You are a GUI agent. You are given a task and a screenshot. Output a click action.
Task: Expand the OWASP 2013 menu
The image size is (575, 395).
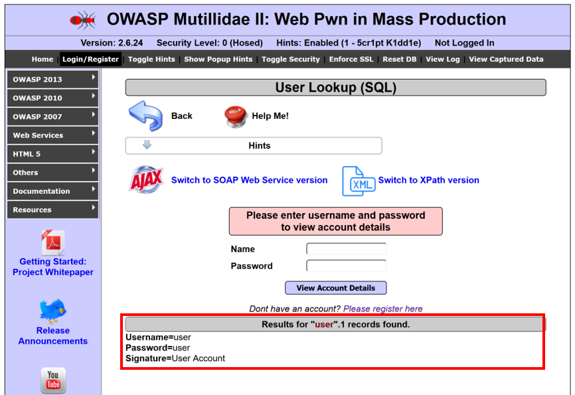[x=53, y=79]
